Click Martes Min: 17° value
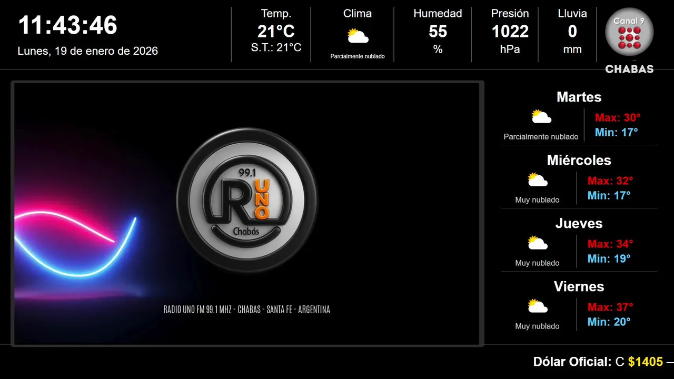 coord(616,132)
